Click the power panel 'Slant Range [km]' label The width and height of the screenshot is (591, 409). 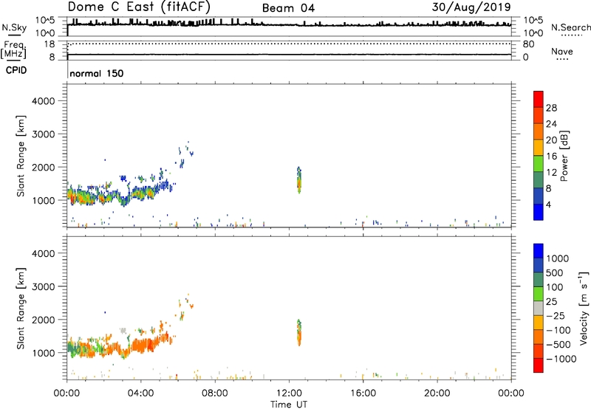click(x=21, y=156)
